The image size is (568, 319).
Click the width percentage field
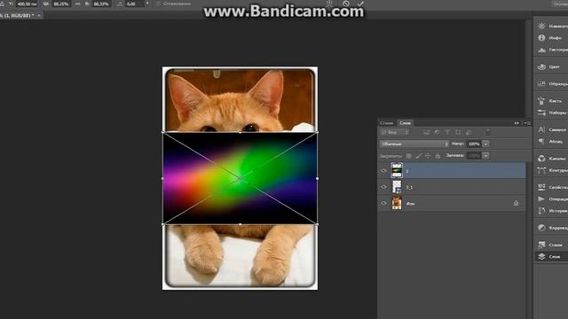(x=60, y=4)
